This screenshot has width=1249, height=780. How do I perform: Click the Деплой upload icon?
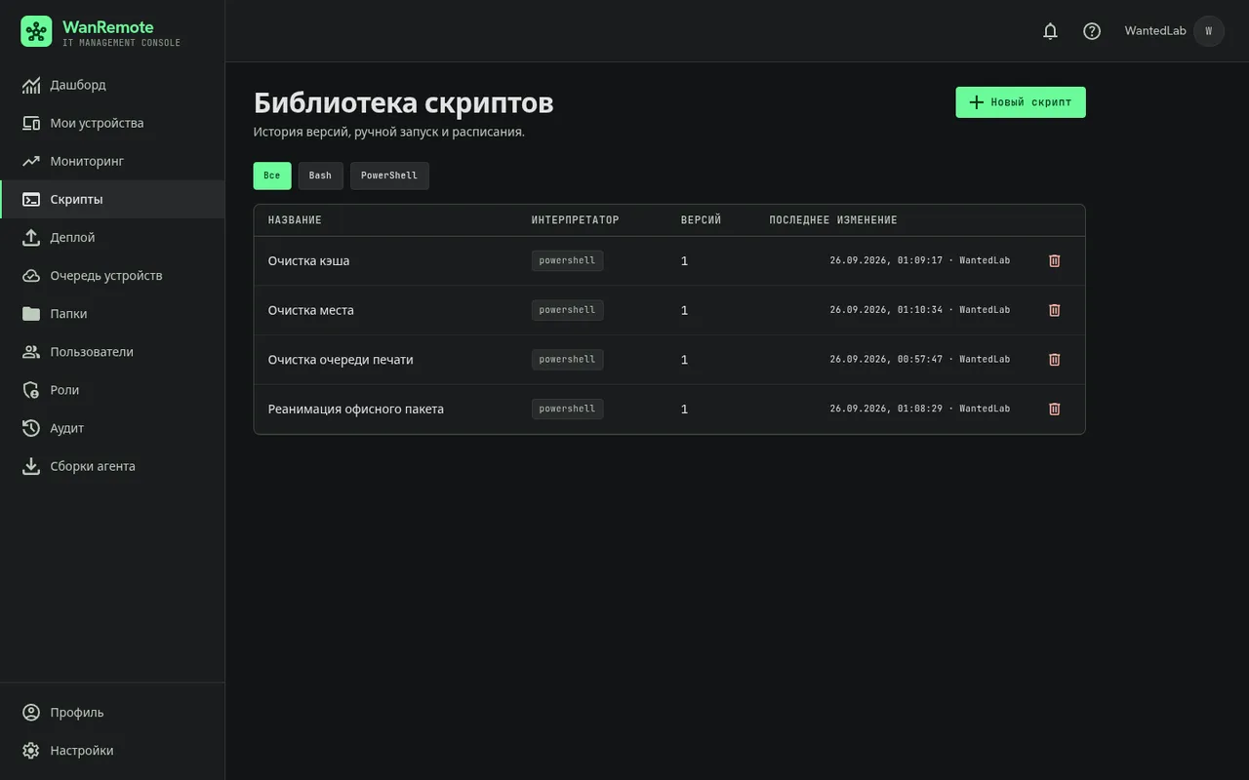pos(31,237)
